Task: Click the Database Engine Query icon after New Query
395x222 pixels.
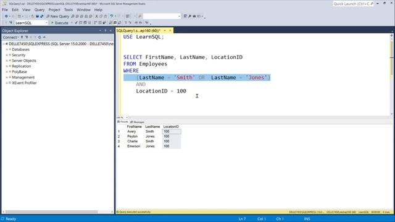Action: pos(73,16)
